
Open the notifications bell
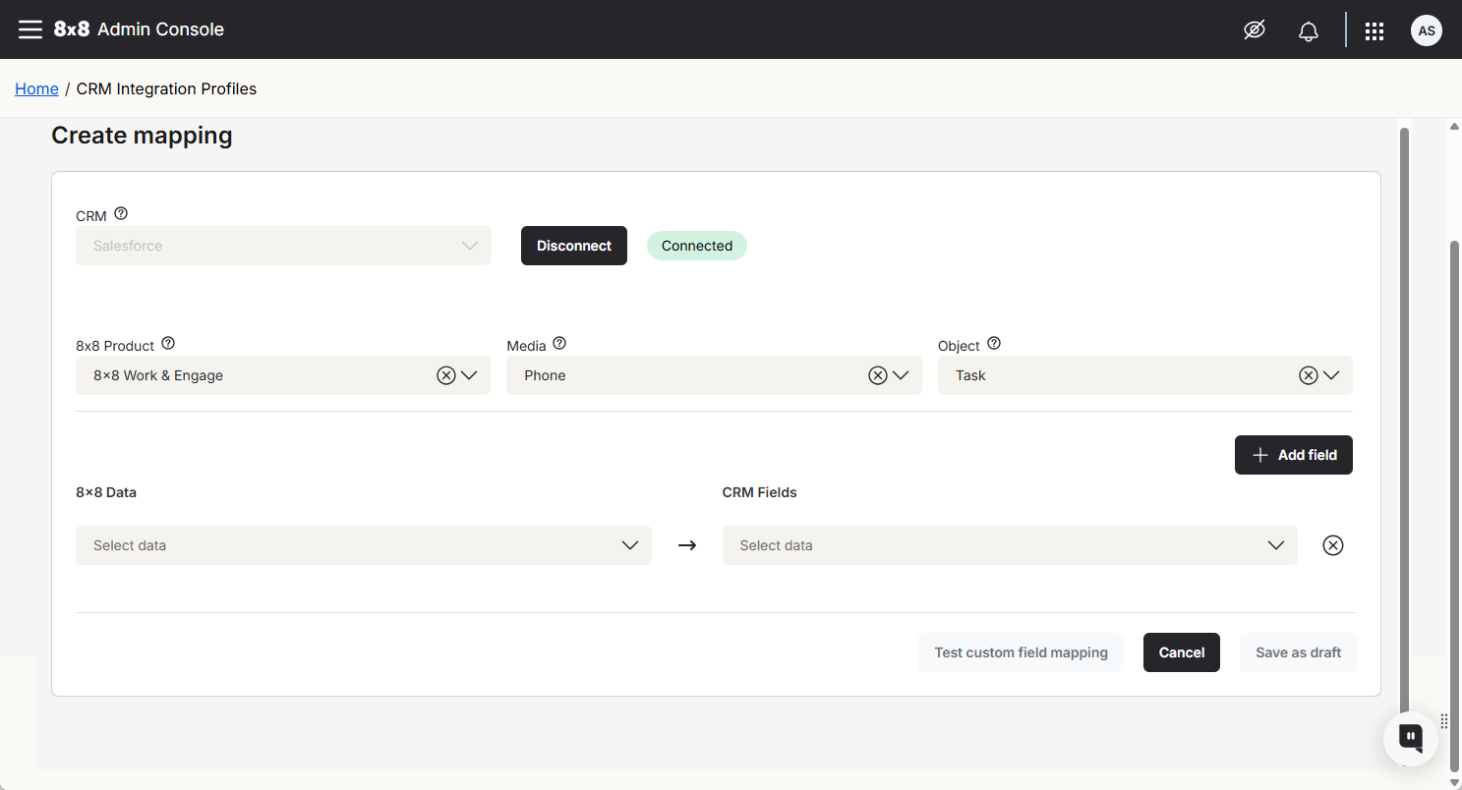[1308, 31]
